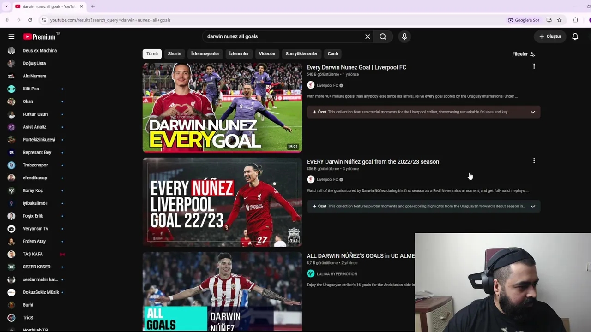
Task: Open Doğuş Usta subscription
Action: (x=34, y=63)
